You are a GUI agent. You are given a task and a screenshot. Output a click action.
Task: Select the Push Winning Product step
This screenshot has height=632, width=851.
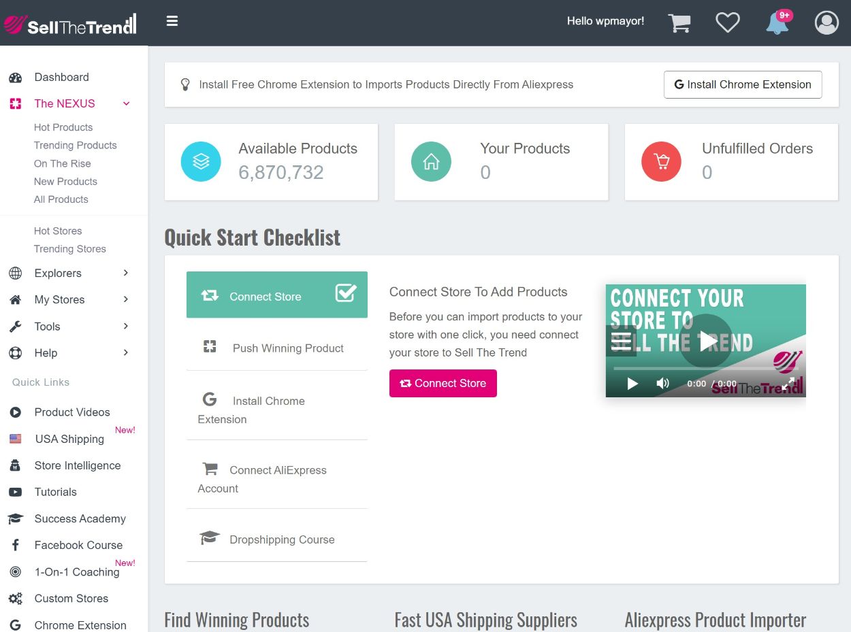277,348
